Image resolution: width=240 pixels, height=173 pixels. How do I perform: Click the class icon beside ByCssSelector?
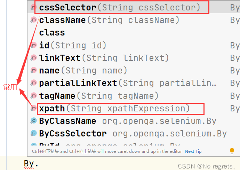point(33,133)
